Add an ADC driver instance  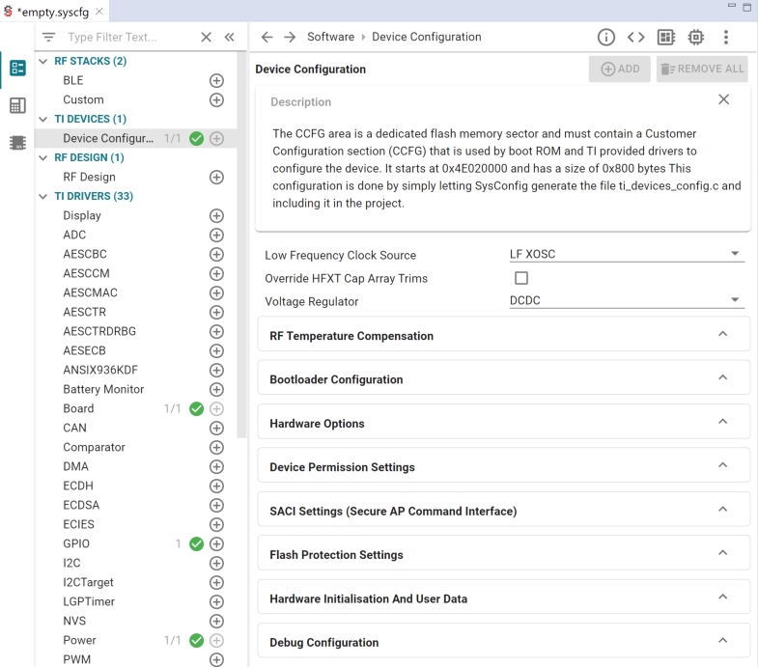(x=216, y=236)
